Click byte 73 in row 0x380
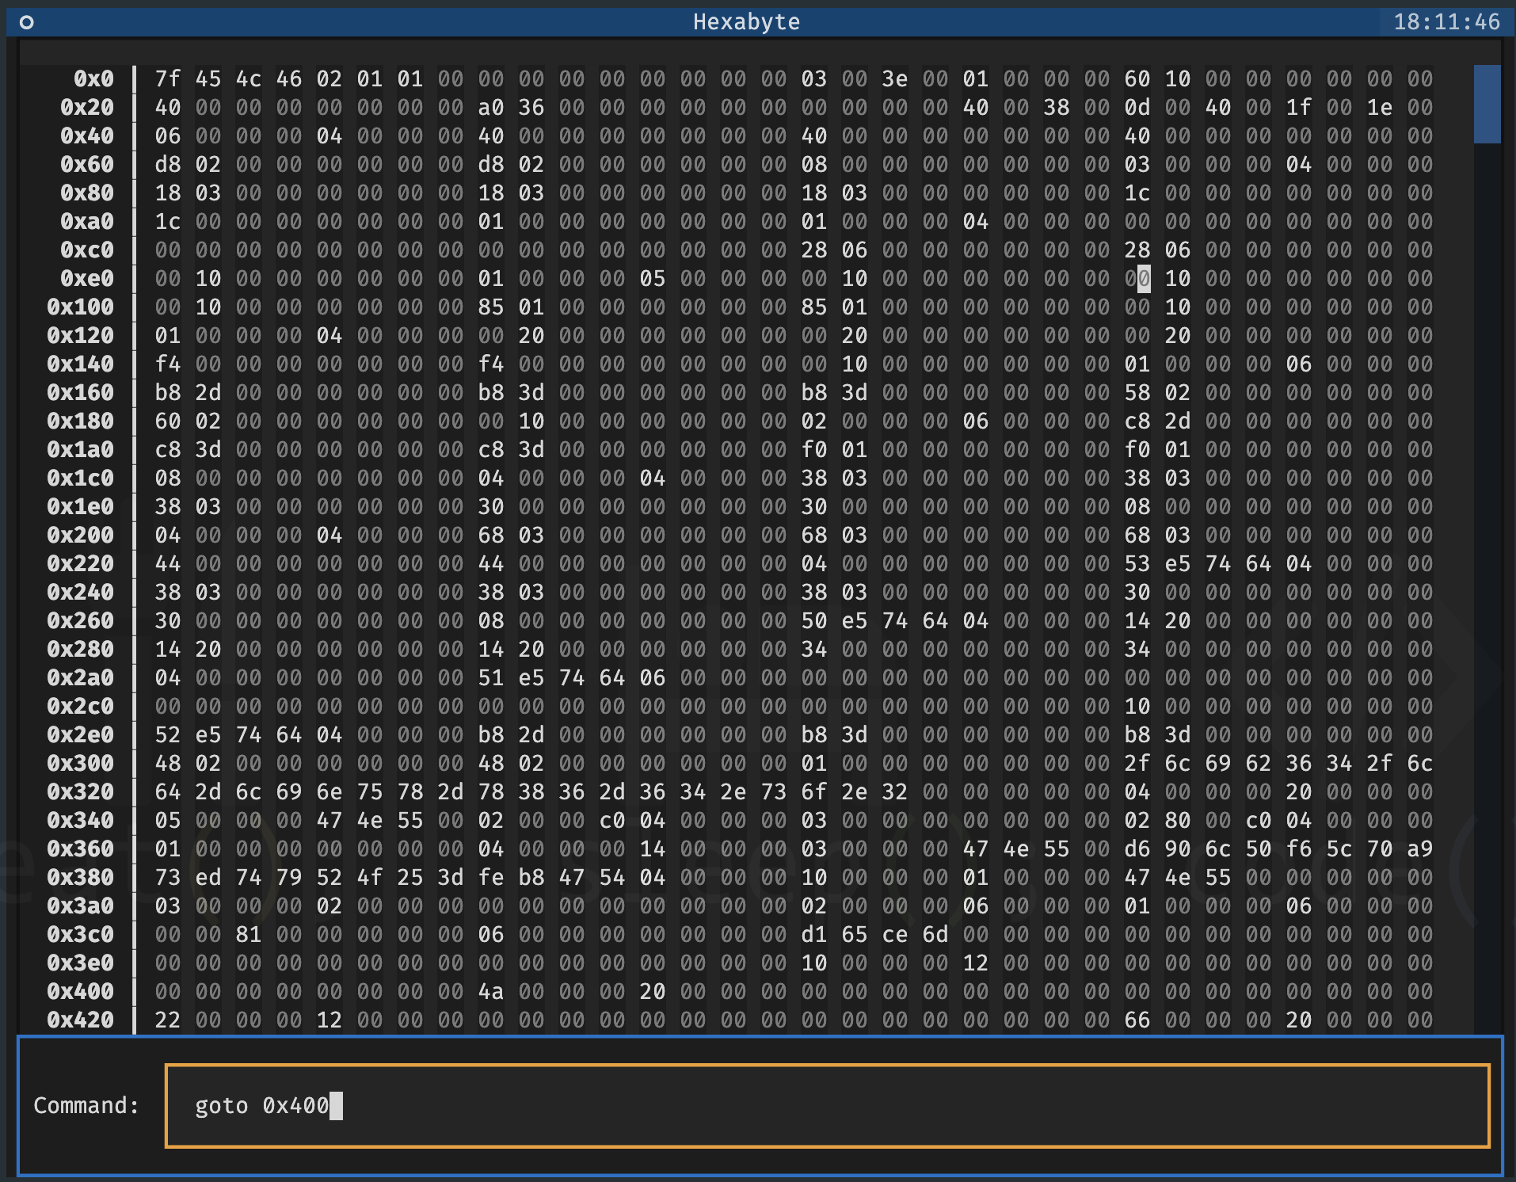Viewport: 1516px width, 1182px height. coord(168,877)
